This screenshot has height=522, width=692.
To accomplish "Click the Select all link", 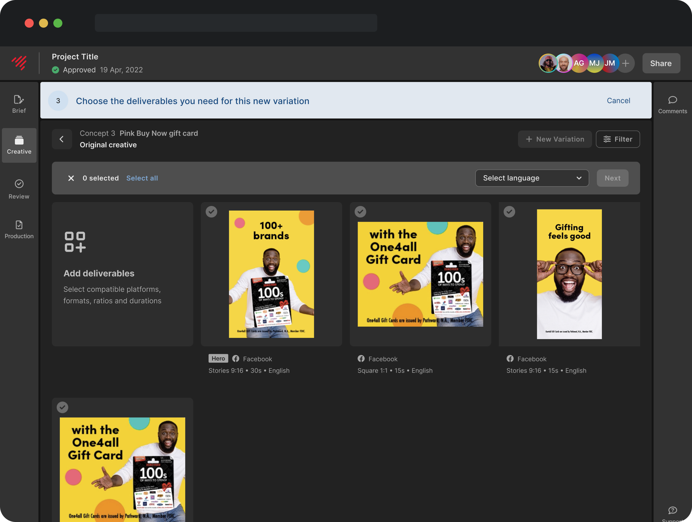I will coord(142,178).
